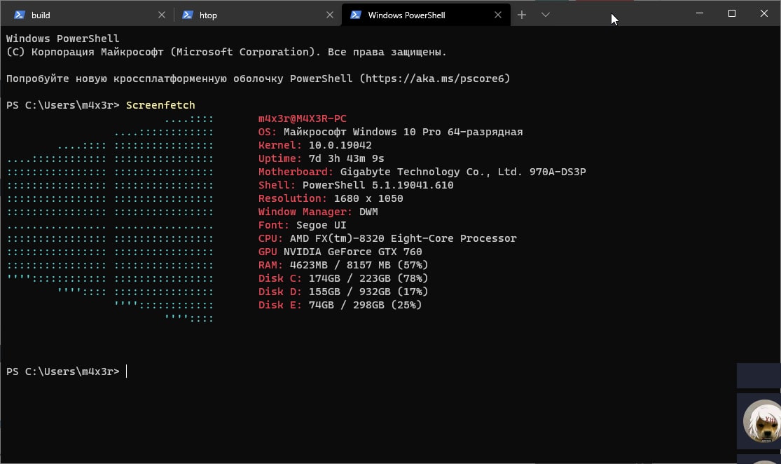Close the htop tab
Image resolution: width=781 pixels, height=464 pixels.
(x=330, y=15)
